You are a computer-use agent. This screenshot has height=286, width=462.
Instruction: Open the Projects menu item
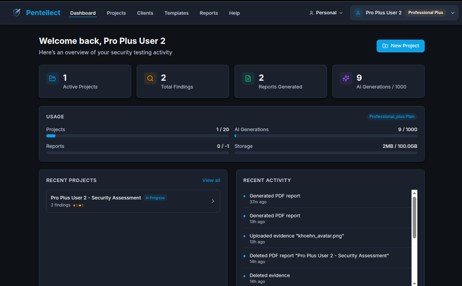click(x=116, y=13)
